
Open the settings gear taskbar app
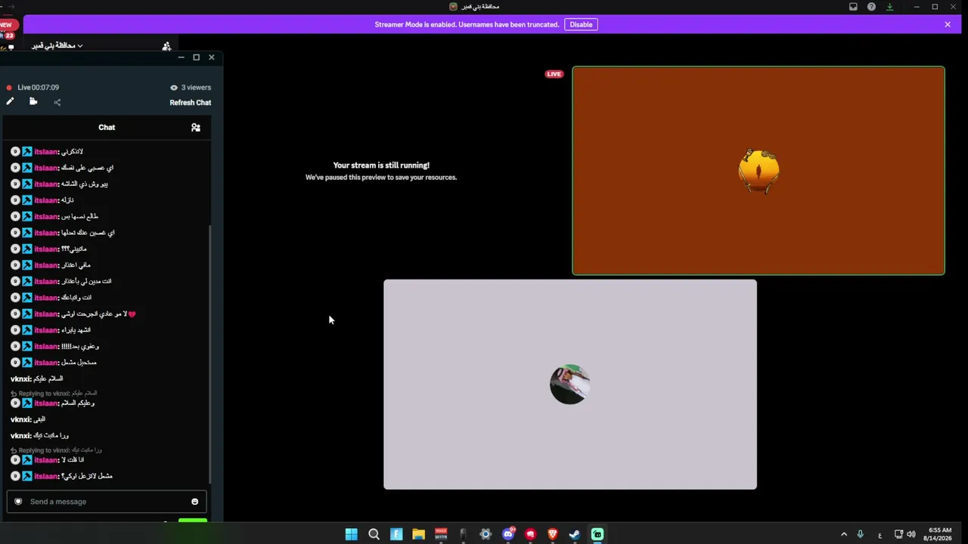(486, 534)
